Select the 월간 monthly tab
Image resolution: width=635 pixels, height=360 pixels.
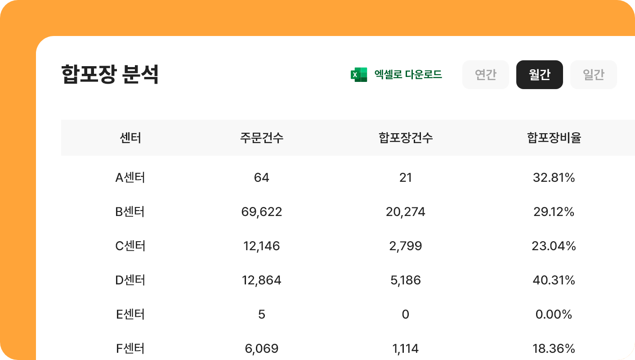click(540, 75)
